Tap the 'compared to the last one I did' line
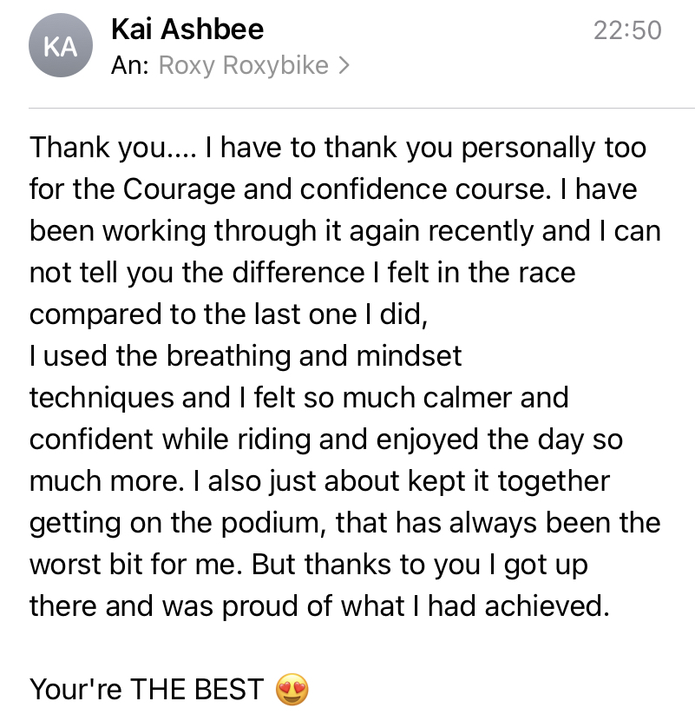Image resolution: width=695 pixels, height=721 pixels. point(229,314)
